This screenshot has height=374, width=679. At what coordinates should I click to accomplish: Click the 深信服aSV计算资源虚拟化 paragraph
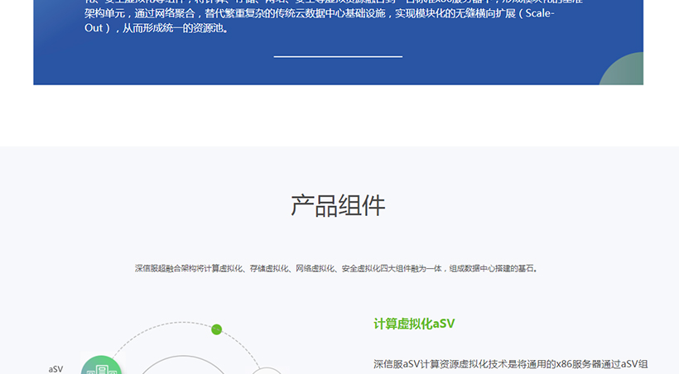point(510,364)
